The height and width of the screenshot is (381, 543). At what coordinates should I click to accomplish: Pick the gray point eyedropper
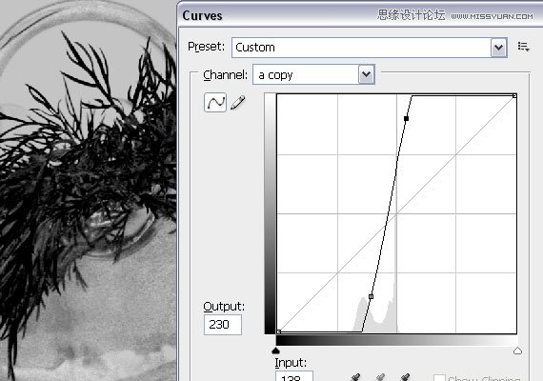(x=380, y=377)
